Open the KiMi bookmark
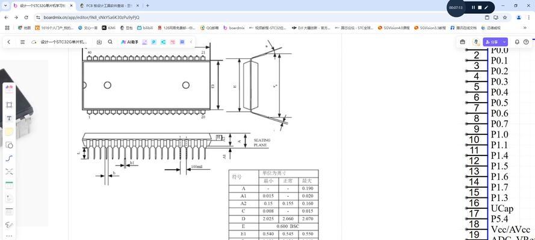 tap(108, 28)
